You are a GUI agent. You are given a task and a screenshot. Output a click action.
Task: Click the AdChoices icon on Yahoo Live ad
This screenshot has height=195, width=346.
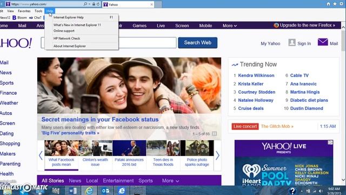pos(330,142)
